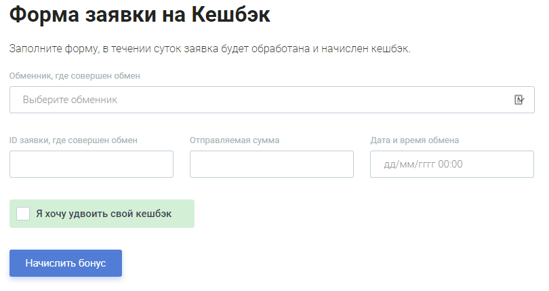Viewport: 549px width, 291px height.
Task: Focus the Отправляемая сумма input field
Action: [x=272, y=164]
